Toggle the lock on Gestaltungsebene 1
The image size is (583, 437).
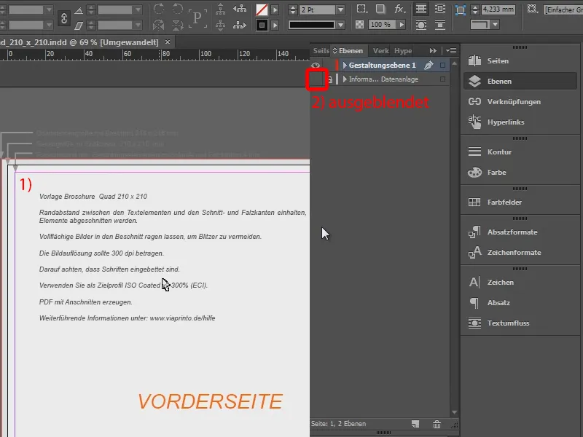(330, 64)
